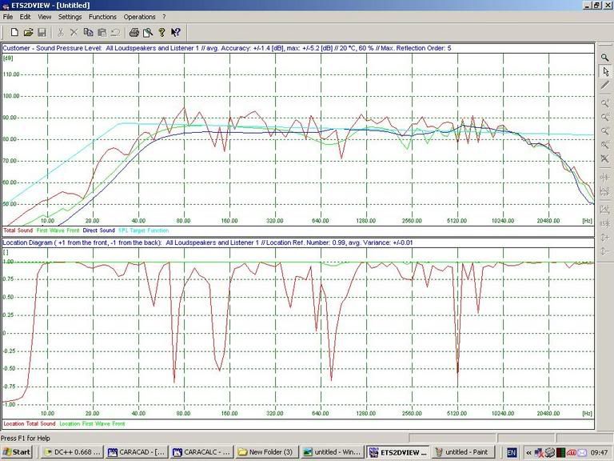Select the magnifier zoom tool in right toolbar

tap(605, 58)
